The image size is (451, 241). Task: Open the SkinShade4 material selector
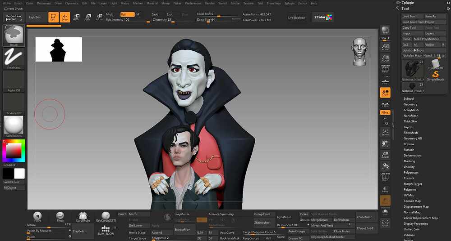14,127
